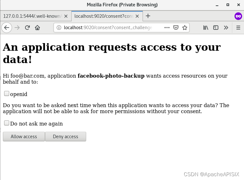Enable the Do not ask me again checkbox
This screenshot has height=180, width=244.
[x=7, y=123]
